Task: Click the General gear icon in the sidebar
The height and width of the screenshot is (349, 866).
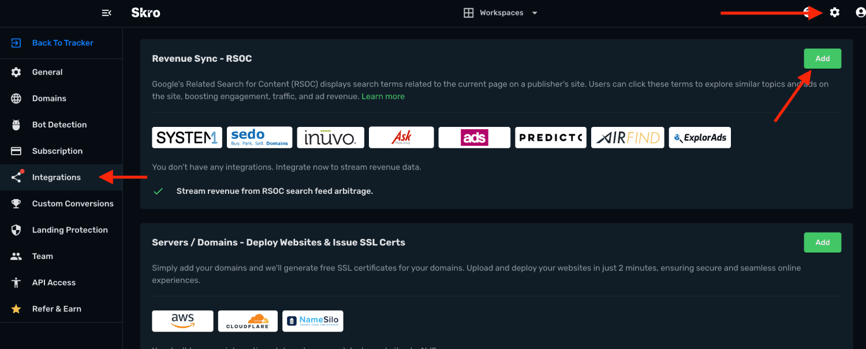Action: [16, 72]
